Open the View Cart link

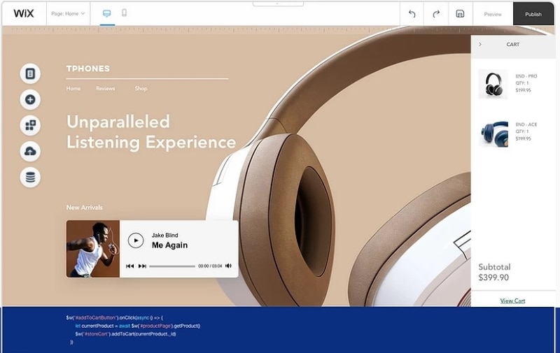tap(512, 301)
